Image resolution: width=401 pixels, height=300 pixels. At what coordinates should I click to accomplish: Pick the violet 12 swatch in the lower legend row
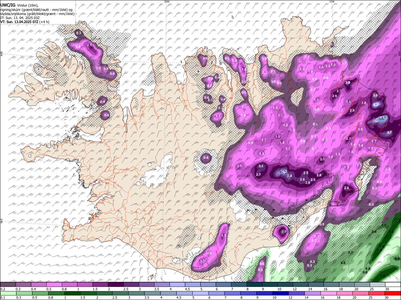coord(297,293)
